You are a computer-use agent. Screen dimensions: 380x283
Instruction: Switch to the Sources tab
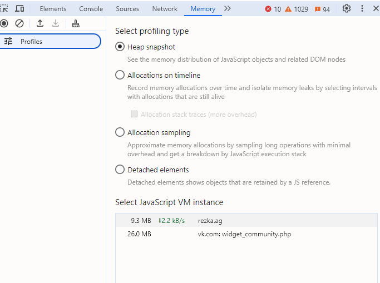tap(127, 9)
